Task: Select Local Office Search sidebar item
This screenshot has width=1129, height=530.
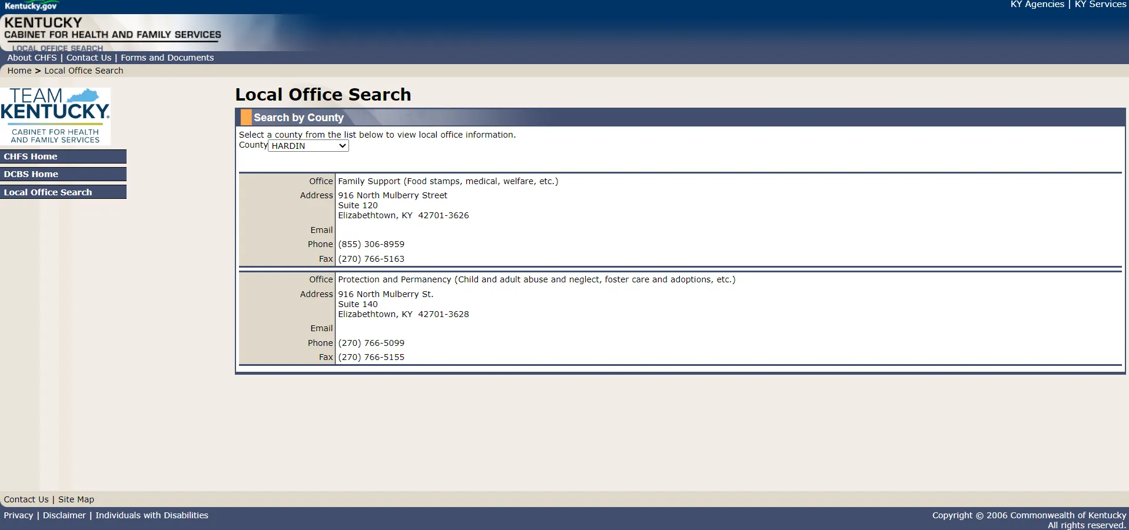Action: [x=63, y=192]
